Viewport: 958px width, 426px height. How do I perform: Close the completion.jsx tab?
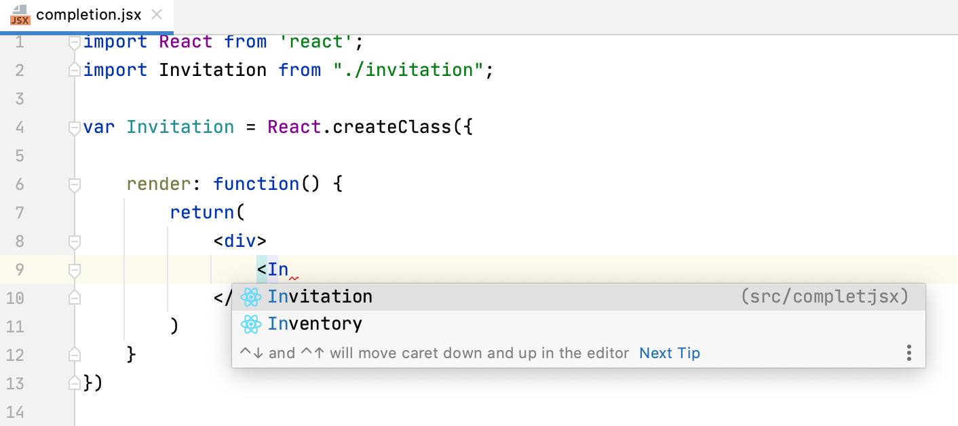[x=157, y=14]
